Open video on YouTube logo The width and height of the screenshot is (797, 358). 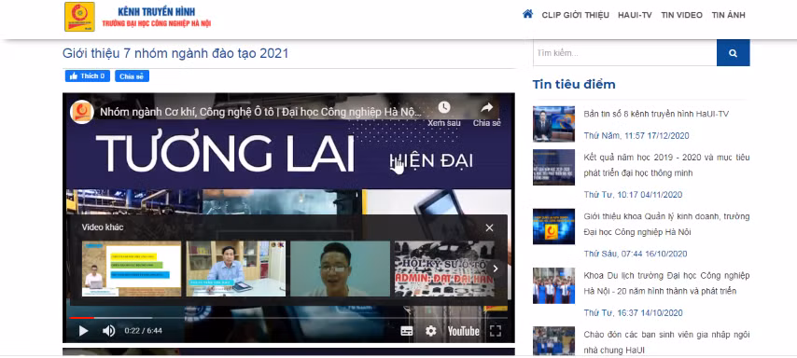(463, 331)
